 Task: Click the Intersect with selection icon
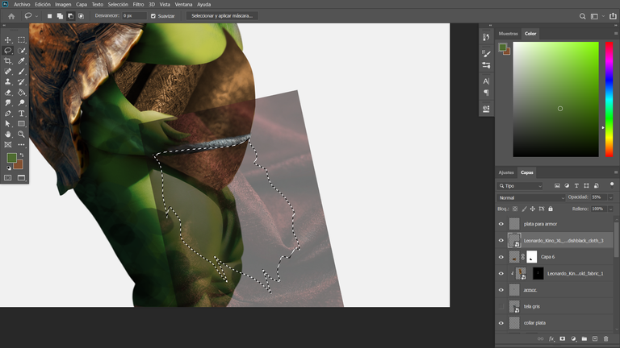[x=81, y=16]
